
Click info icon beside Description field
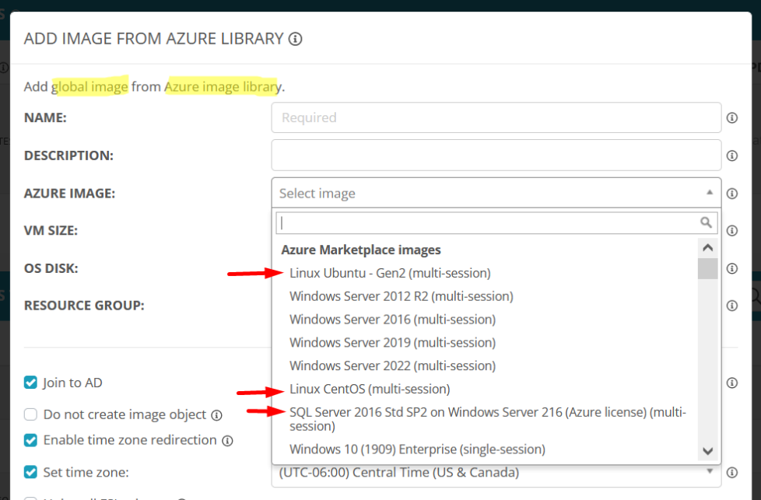pyautogui.click(x=731, y=156)
